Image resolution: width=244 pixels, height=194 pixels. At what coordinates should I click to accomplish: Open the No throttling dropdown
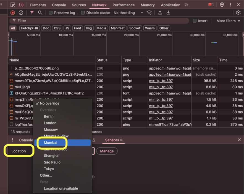tap(128, 13)
